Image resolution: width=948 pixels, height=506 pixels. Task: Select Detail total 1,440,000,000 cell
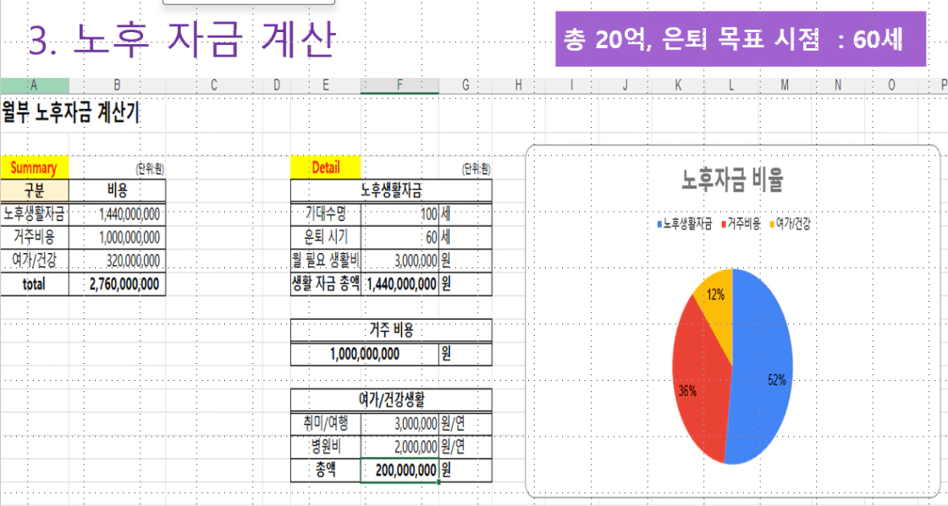[400, 284]
